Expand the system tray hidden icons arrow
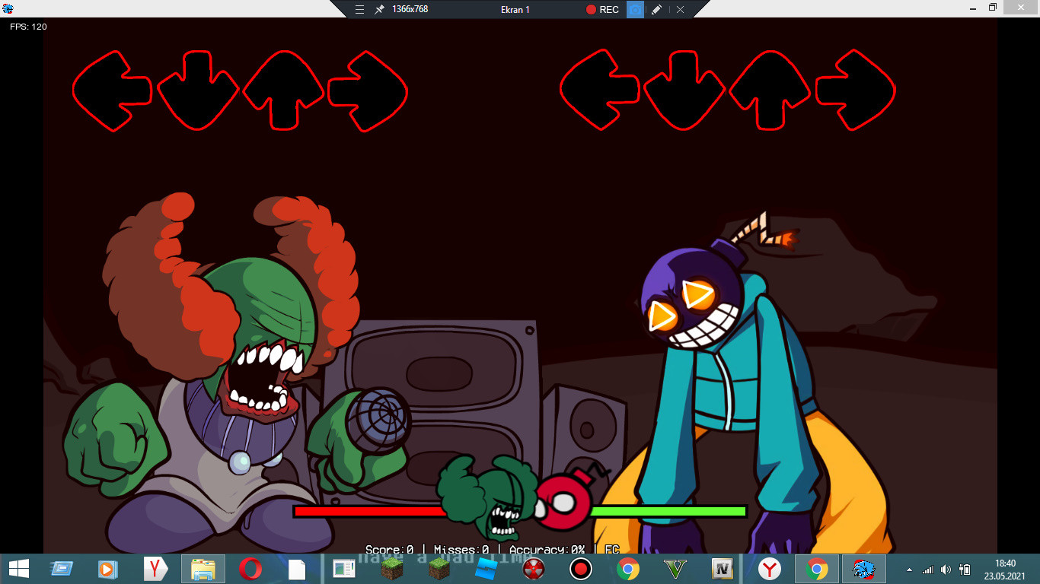The width and height of the screenshot is (1040, 584). [x=909, y=570]
